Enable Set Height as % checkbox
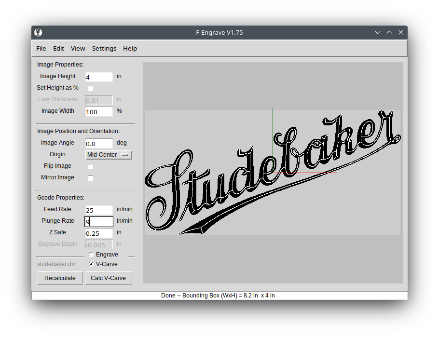439x337 pixels. [x=90, y=88]
